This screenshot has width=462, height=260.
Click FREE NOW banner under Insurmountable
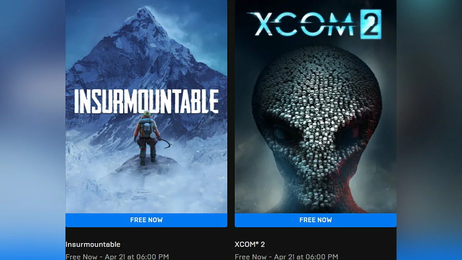(x=146, y=220)
